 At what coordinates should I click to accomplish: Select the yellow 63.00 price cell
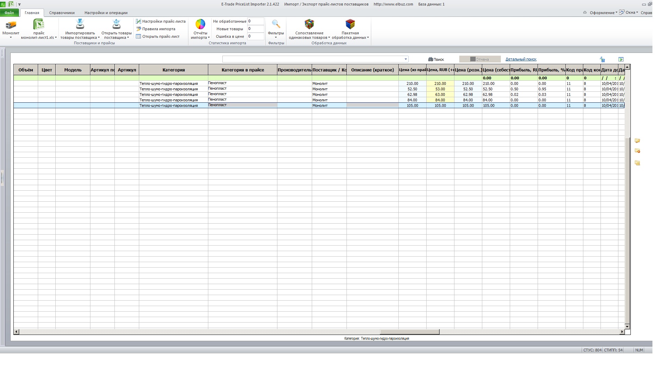[x=440, y=94]
